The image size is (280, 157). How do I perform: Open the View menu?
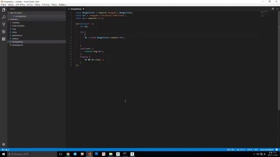coord(30,5)
